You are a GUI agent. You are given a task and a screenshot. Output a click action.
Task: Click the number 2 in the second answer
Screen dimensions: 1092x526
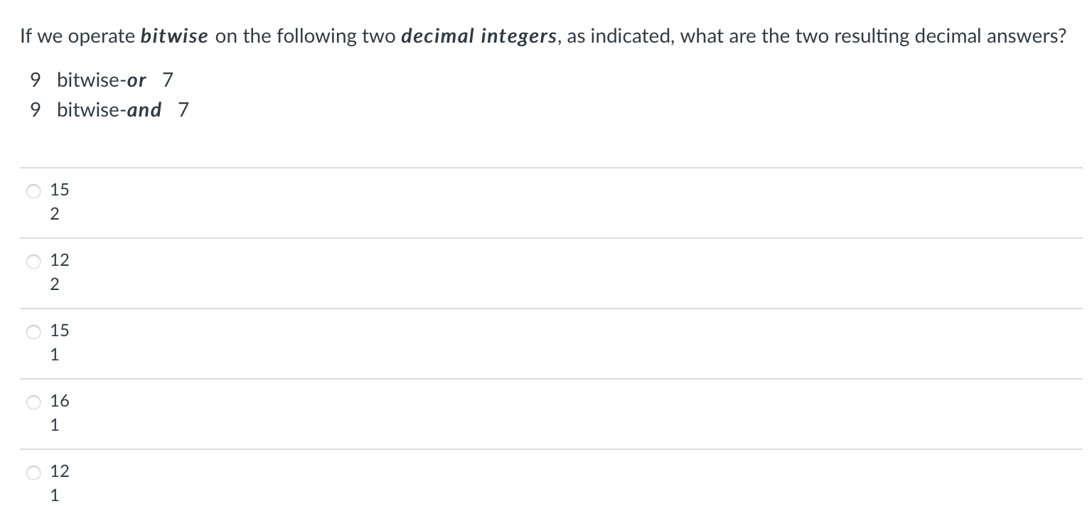[55, 285]
